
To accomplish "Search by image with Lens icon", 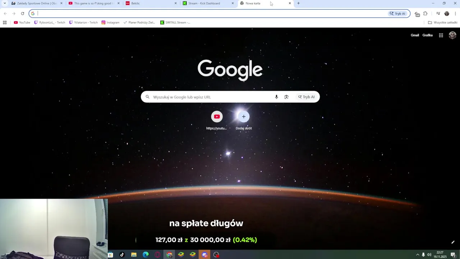I will pyautogui.click(x=286, y=97).
